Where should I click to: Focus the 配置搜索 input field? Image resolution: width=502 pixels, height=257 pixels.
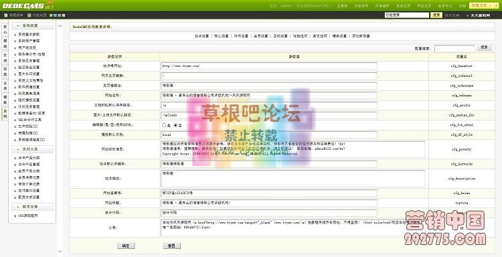(x=454, y=48)
